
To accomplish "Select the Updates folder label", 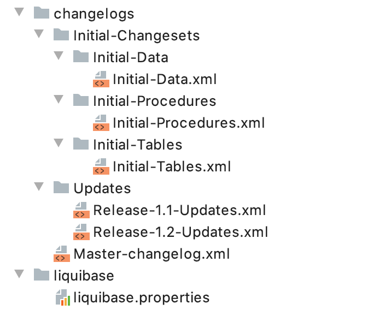I will coord(102,188).
